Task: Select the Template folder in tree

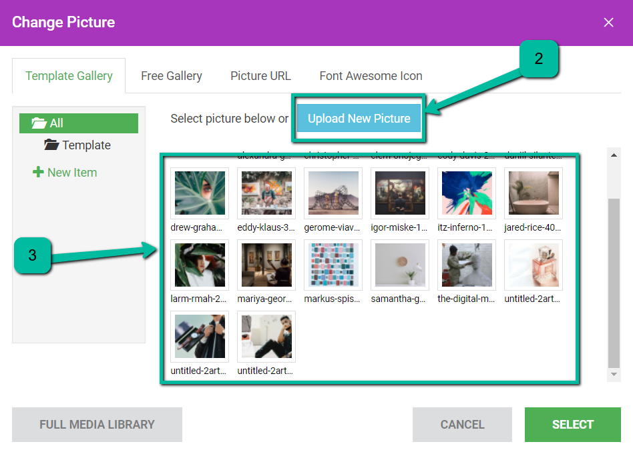Action: click(x=86, y=145)
